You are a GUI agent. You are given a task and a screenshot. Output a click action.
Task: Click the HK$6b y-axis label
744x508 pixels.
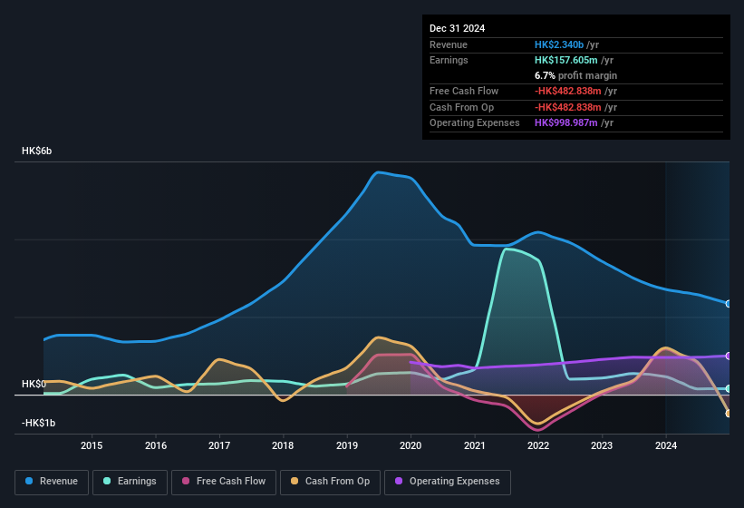(36, 151)
